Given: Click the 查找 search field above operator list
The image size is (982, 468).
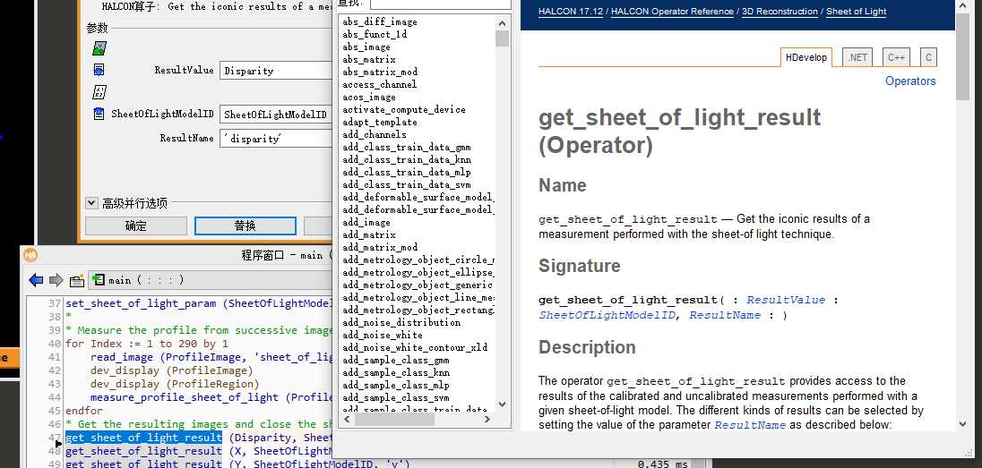Looking at the screenshot, I should [x=440, y=4].
